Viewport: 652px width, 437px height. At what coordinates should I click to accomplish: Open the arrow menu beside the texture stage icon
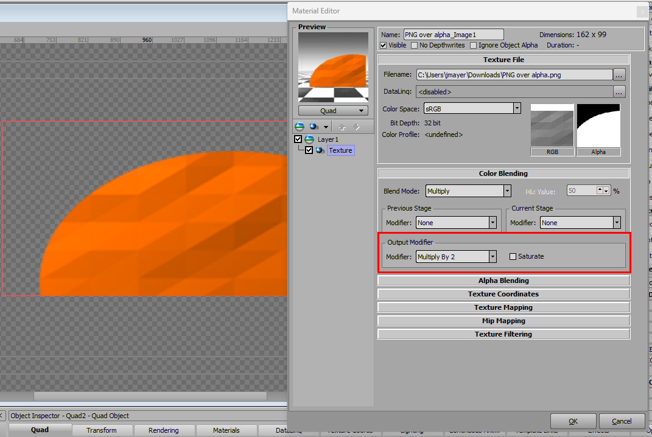tap(326, 127)
